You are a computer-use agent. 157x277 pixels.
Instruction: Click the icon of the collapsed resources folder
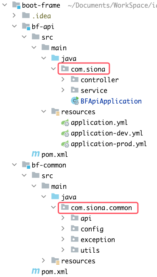56,260
